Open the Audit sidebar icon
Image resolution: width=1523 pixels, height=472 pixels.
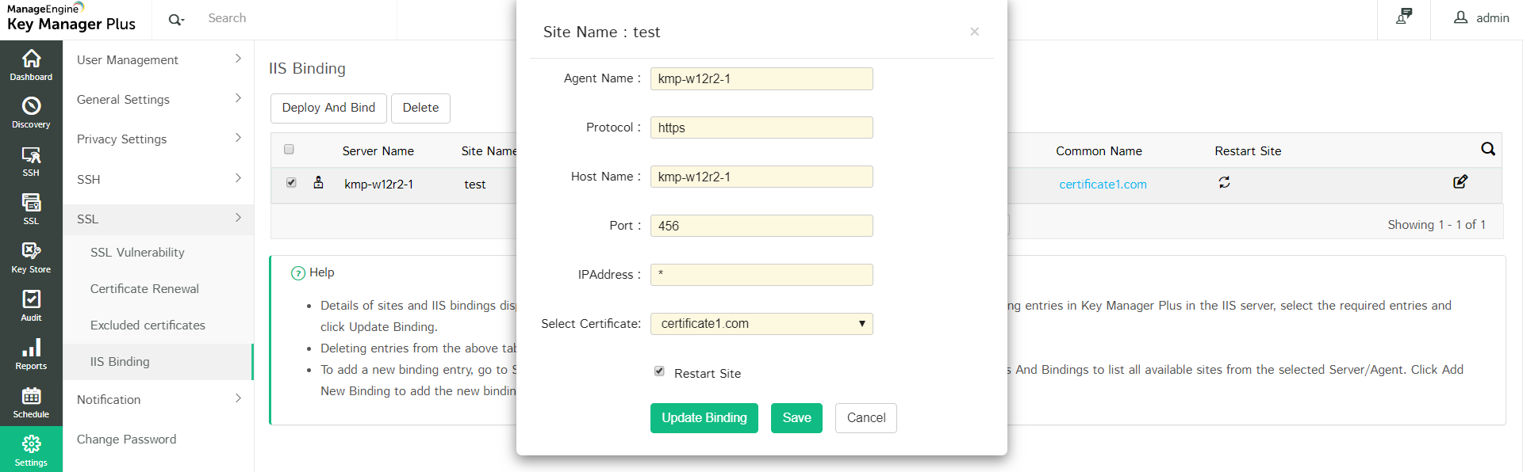tap(31, 306)
